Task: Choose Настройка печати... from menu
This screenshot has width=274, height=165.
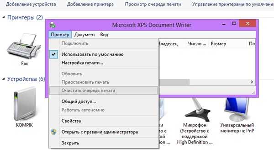Action: [104, 63]
